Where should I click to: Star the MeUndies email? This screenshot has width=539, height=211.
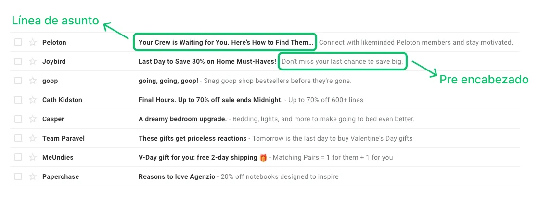point(33,157)
